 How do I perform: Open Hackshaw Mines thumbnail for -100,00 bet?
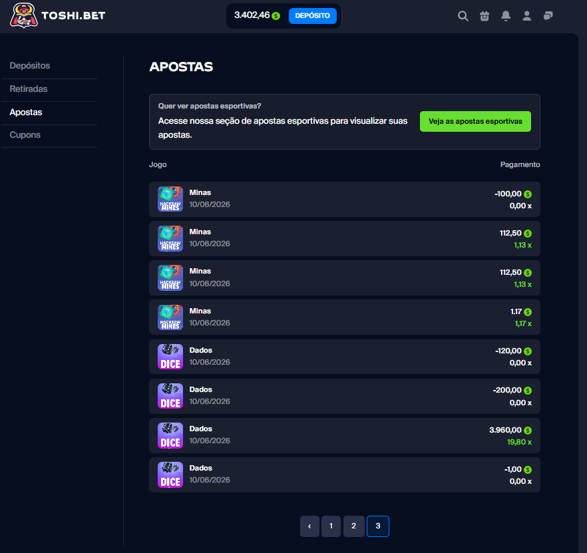point(170,199)
